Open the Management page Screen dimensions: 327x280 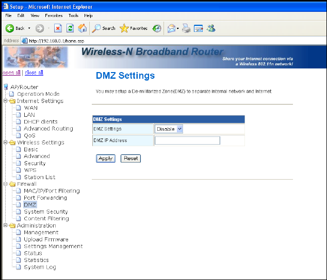[x=41, y=232]
